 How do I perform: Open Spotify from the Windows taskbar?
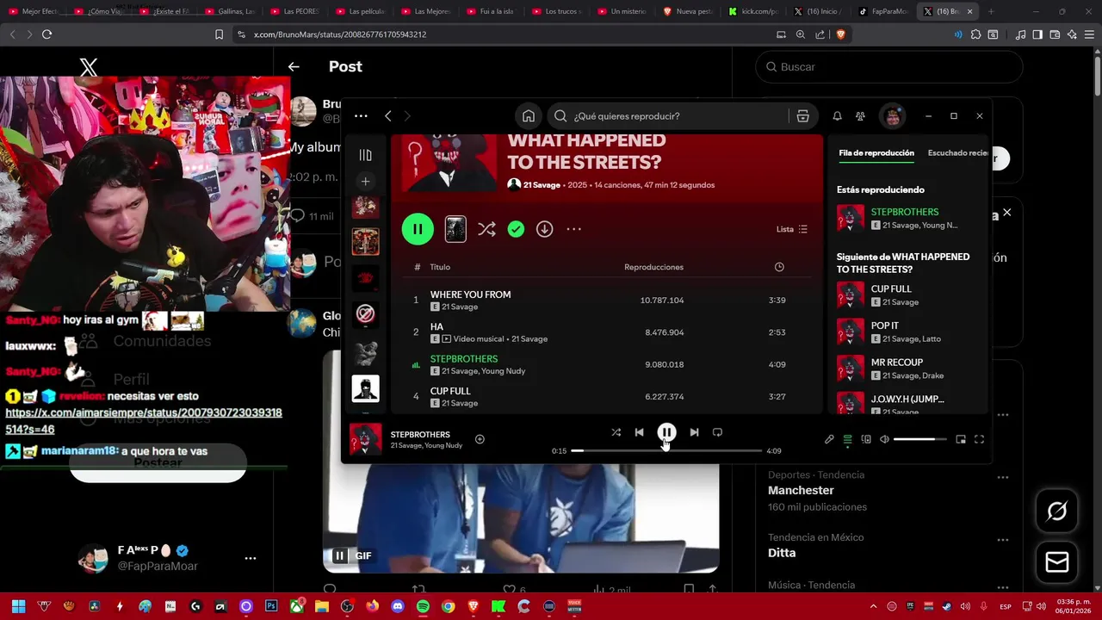coord(423,606)
